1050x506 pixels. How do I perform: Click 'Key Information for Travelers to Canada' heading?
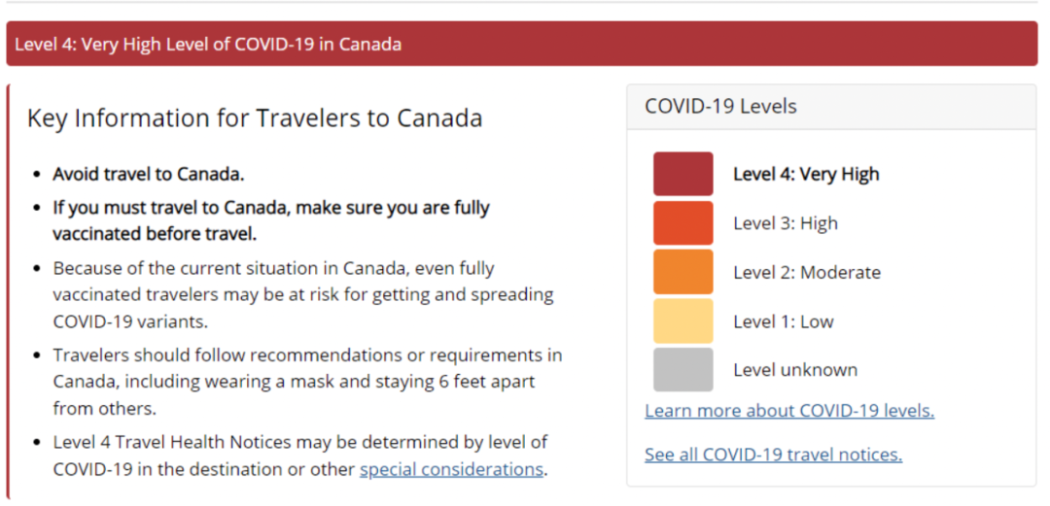tap(255, 118)
